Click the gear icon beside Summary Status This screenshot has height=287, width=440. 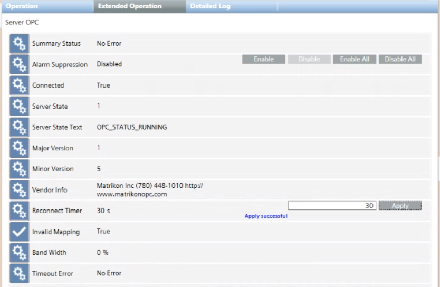20,44
